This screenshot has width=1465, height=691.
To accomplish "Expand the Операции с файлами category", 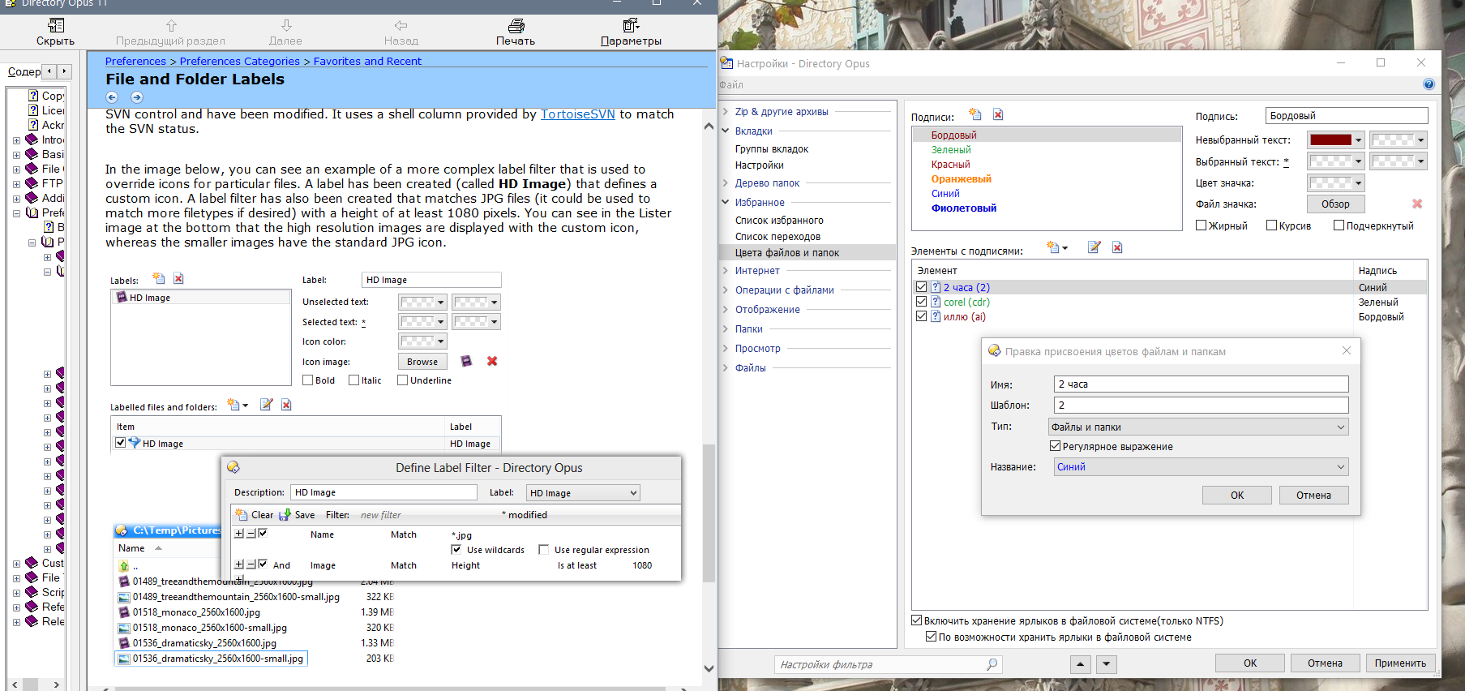I will (726, 290).
